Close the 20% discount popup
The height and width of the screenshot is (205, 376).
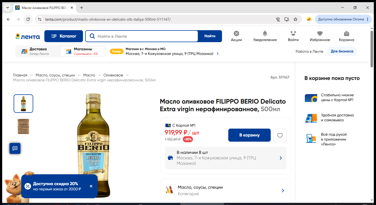(x=91, y=186)
